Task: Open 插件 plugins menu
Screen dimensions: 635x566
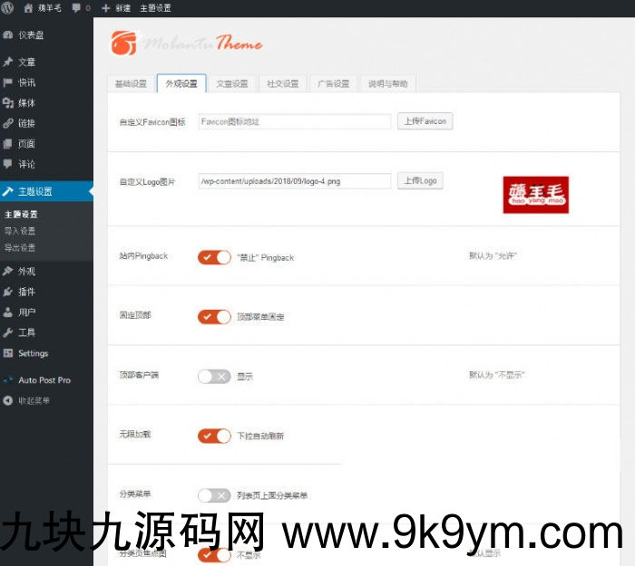Action: [26, 292]
